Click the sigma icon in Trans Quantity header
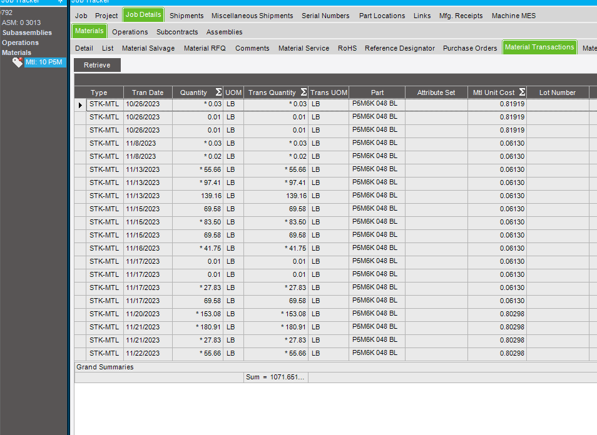 [x=304, y=92]
